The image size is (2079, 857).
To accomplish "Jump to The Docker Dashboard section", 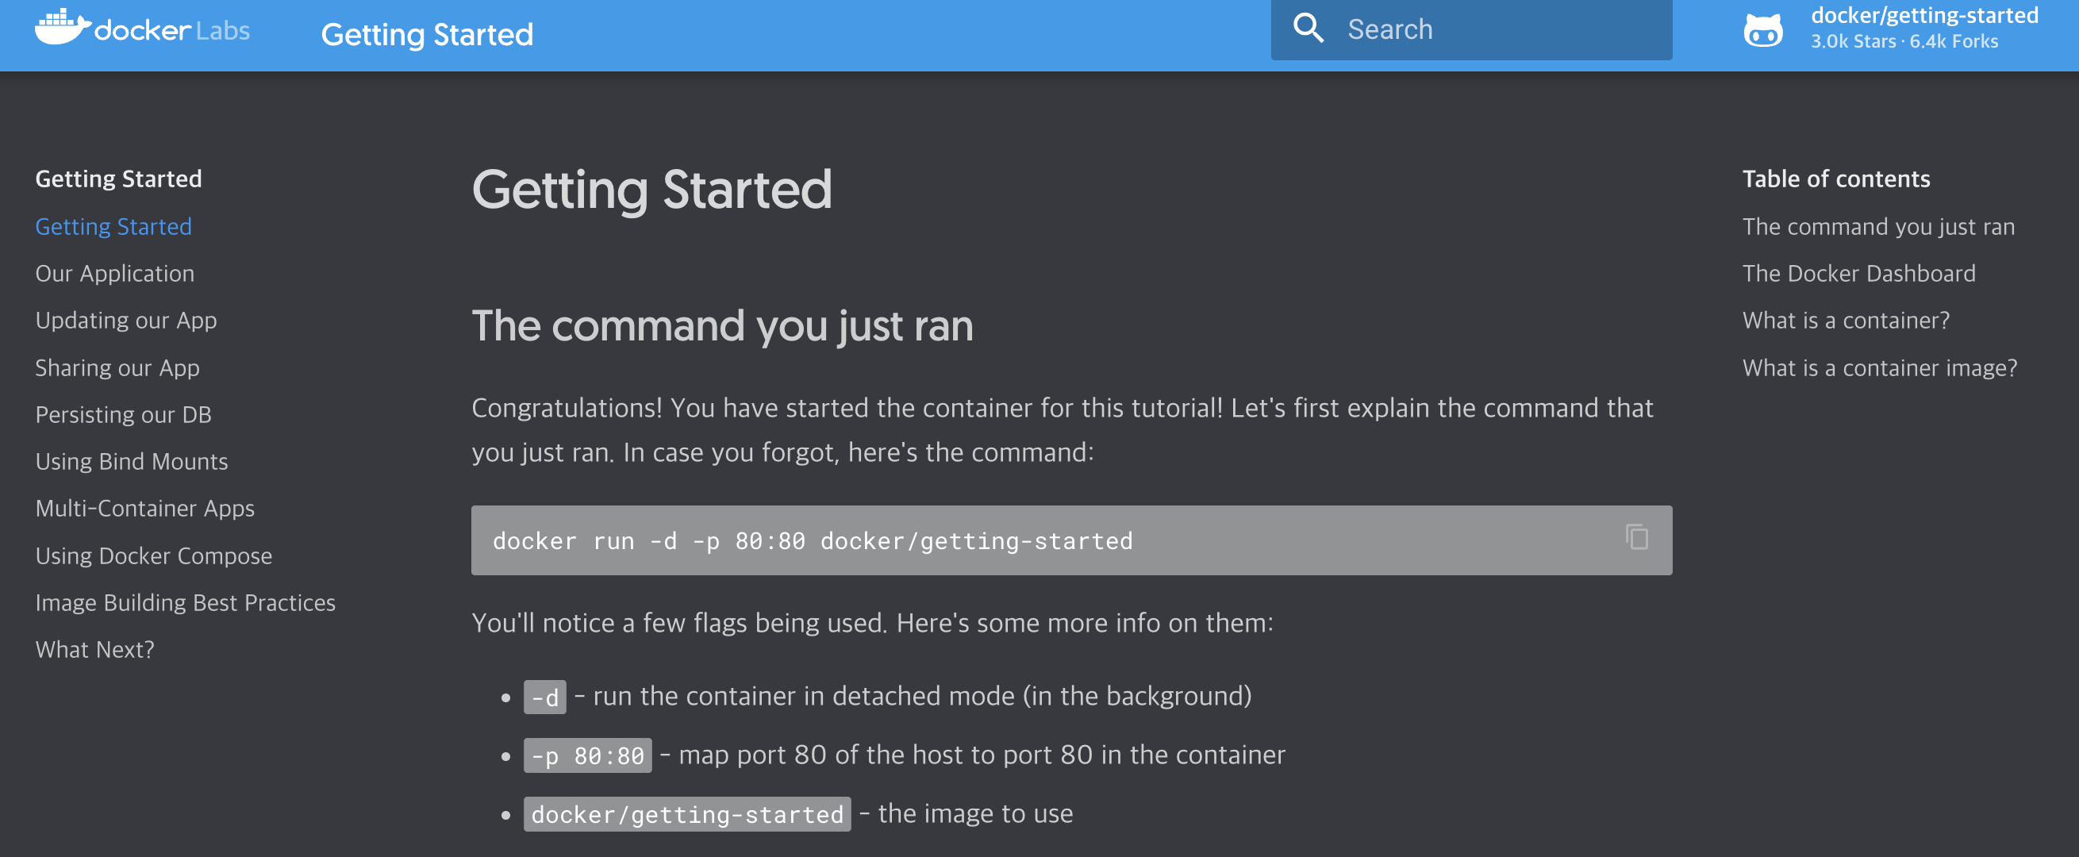I will [x=1858, y=274].
